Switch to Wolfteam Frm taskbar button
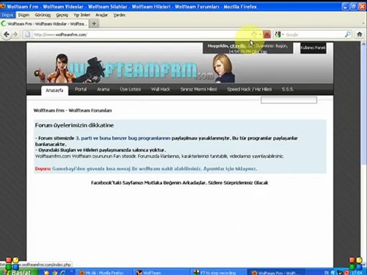The height and width of the screenshot is (275, 367). click(276, 272)
